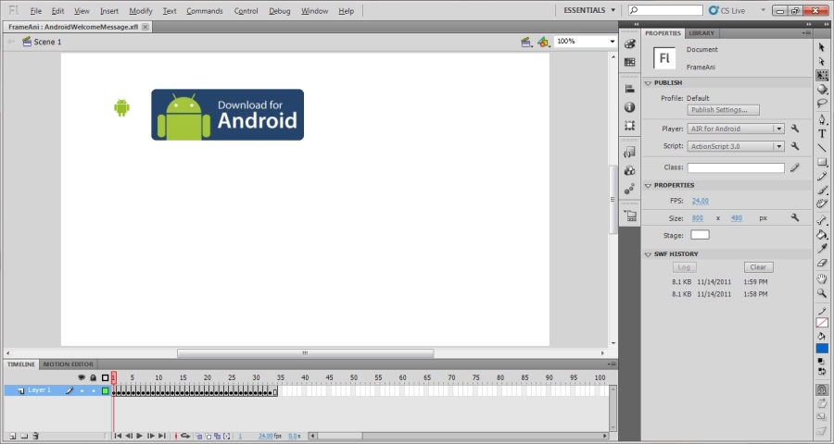Open the ESSENTIALS workspace dropdown
This screenshot has width=834, height=444.
(x=589, y=10)
